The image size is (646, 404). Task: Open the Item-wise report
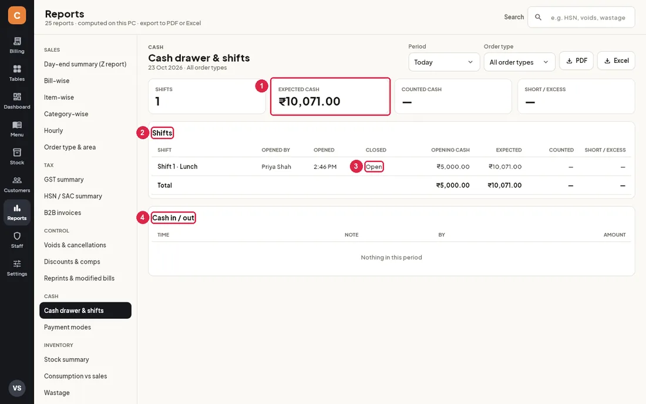85,97
